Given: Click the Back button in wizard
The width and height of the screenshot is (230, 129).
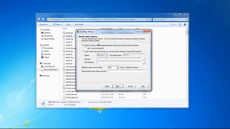Looking at the screenshot, I should (x=107, y=86).
